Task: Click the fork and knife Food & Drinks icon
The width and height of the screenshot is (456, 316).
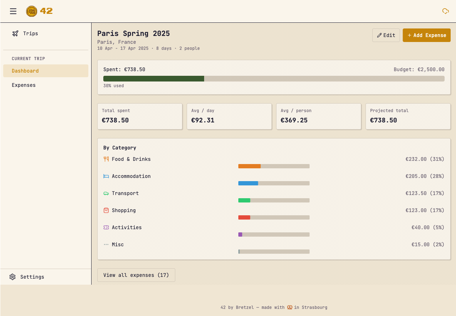Action: pyautogui.click(x=106, y=159)
